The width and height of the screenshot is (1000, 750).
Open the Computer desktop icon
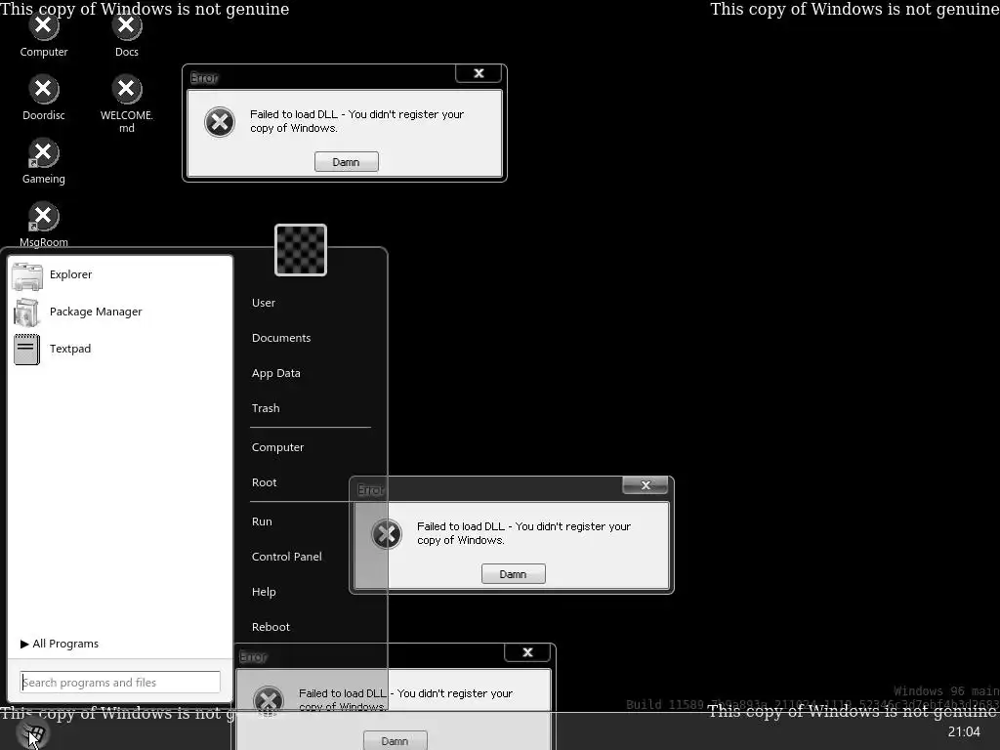(x=43, y=36)
